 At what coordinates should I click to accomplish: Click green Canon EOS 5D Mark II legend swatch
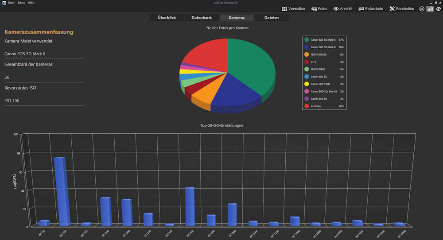pos(307,40)
